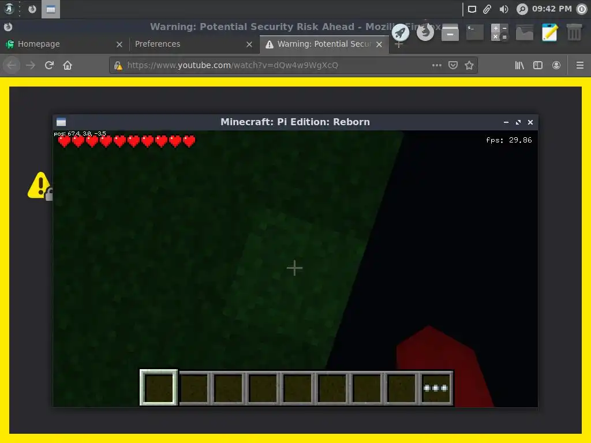The width and height of the screenshot is (591, 443).
Task: Open the Firefox launcher in the dock
Action: (425, 32)
